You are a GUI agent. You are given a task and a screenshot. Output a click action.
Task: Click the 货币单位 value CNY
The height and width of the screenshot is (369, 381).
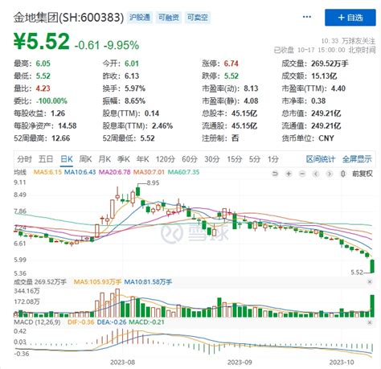coord(326,138)
